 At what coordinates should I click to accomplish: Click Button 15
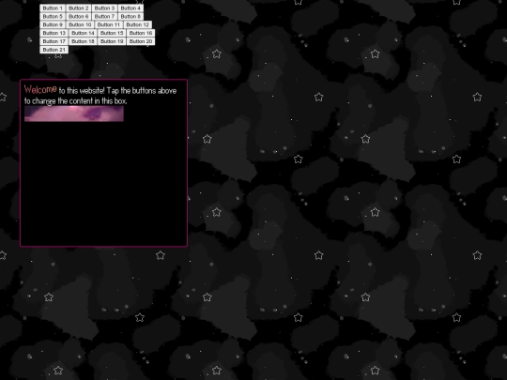(x=112, y=33)
